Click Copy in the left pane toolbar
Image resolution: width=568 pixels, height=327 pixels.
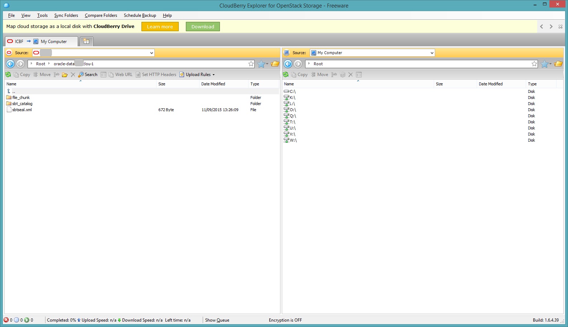pos(22,75)
